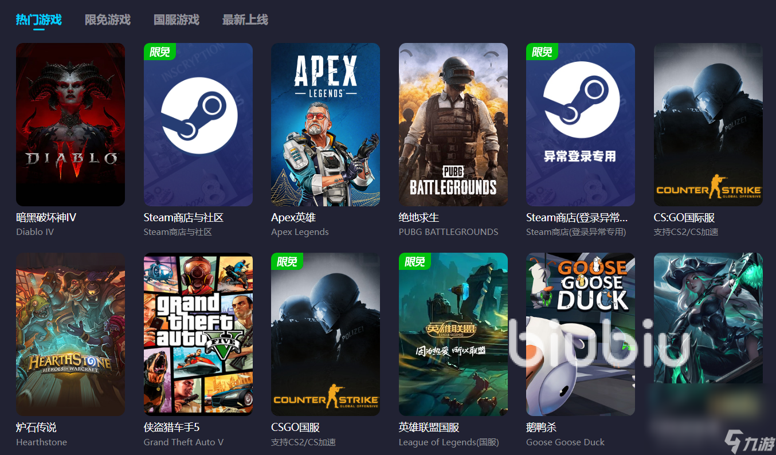Open the 英雄联盟 国服 cover image
776x455 pixels.
pyautogui.click(x=453, y=334)
